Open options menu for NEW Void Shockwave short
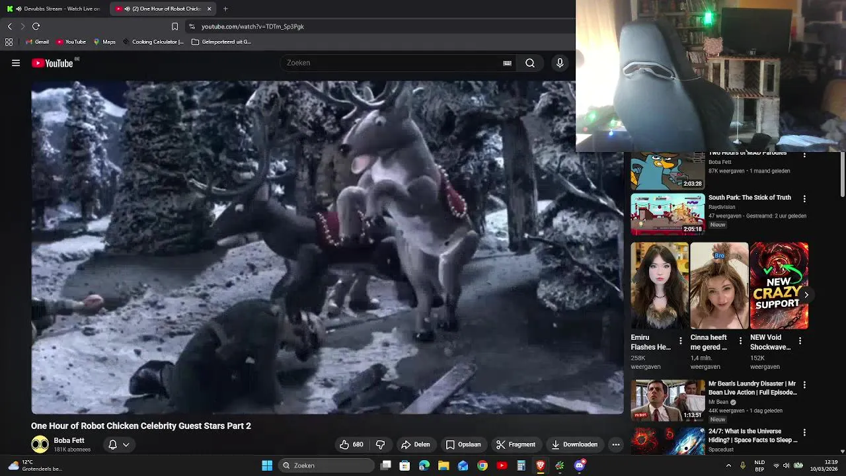The height and width of the screenshot is (476, 846). click(800, 341)
